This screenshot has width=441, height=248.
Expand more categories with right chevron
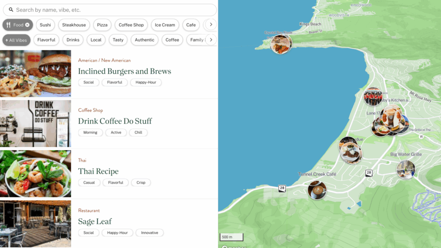click(211, 25)
